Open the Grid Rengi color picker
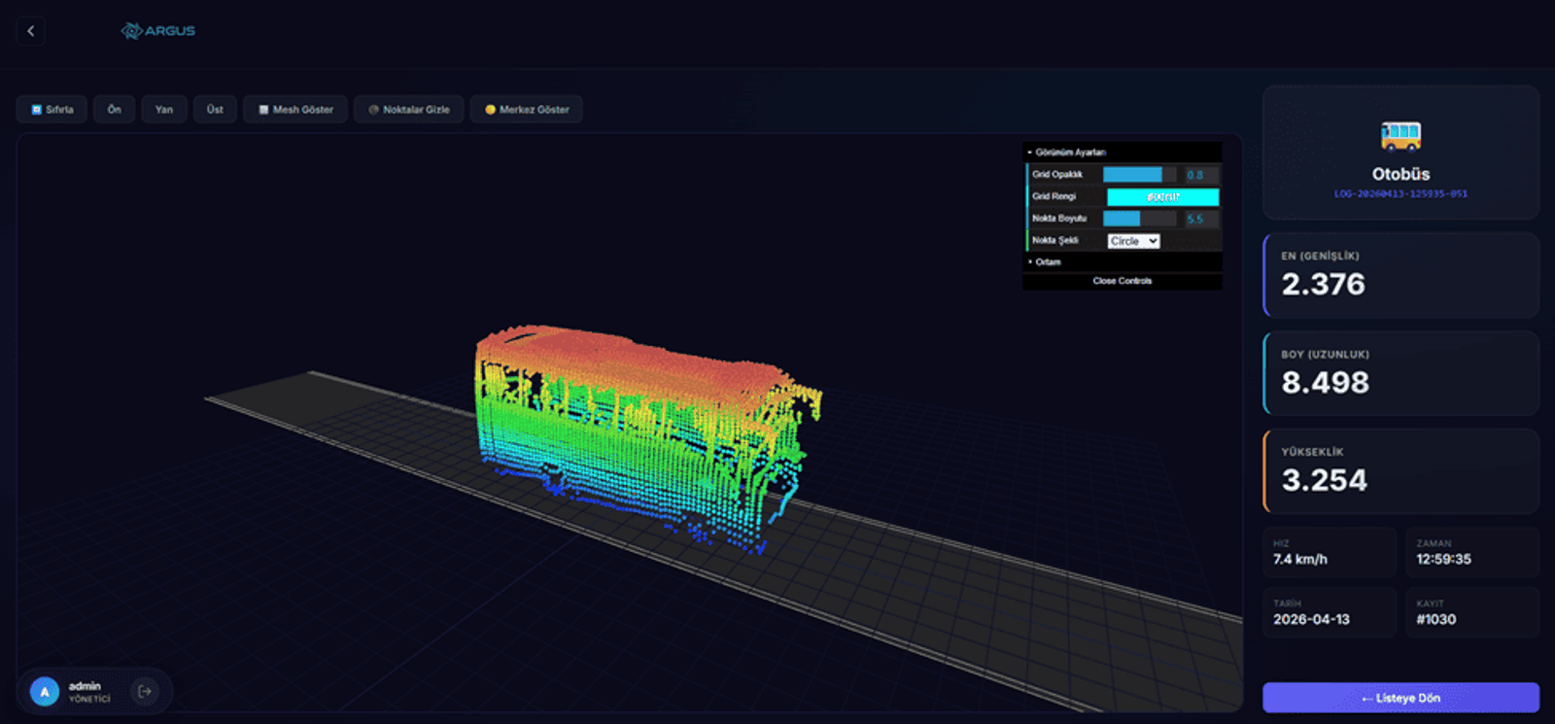This screenshot has width=1555, height=724. (1162, 197)
